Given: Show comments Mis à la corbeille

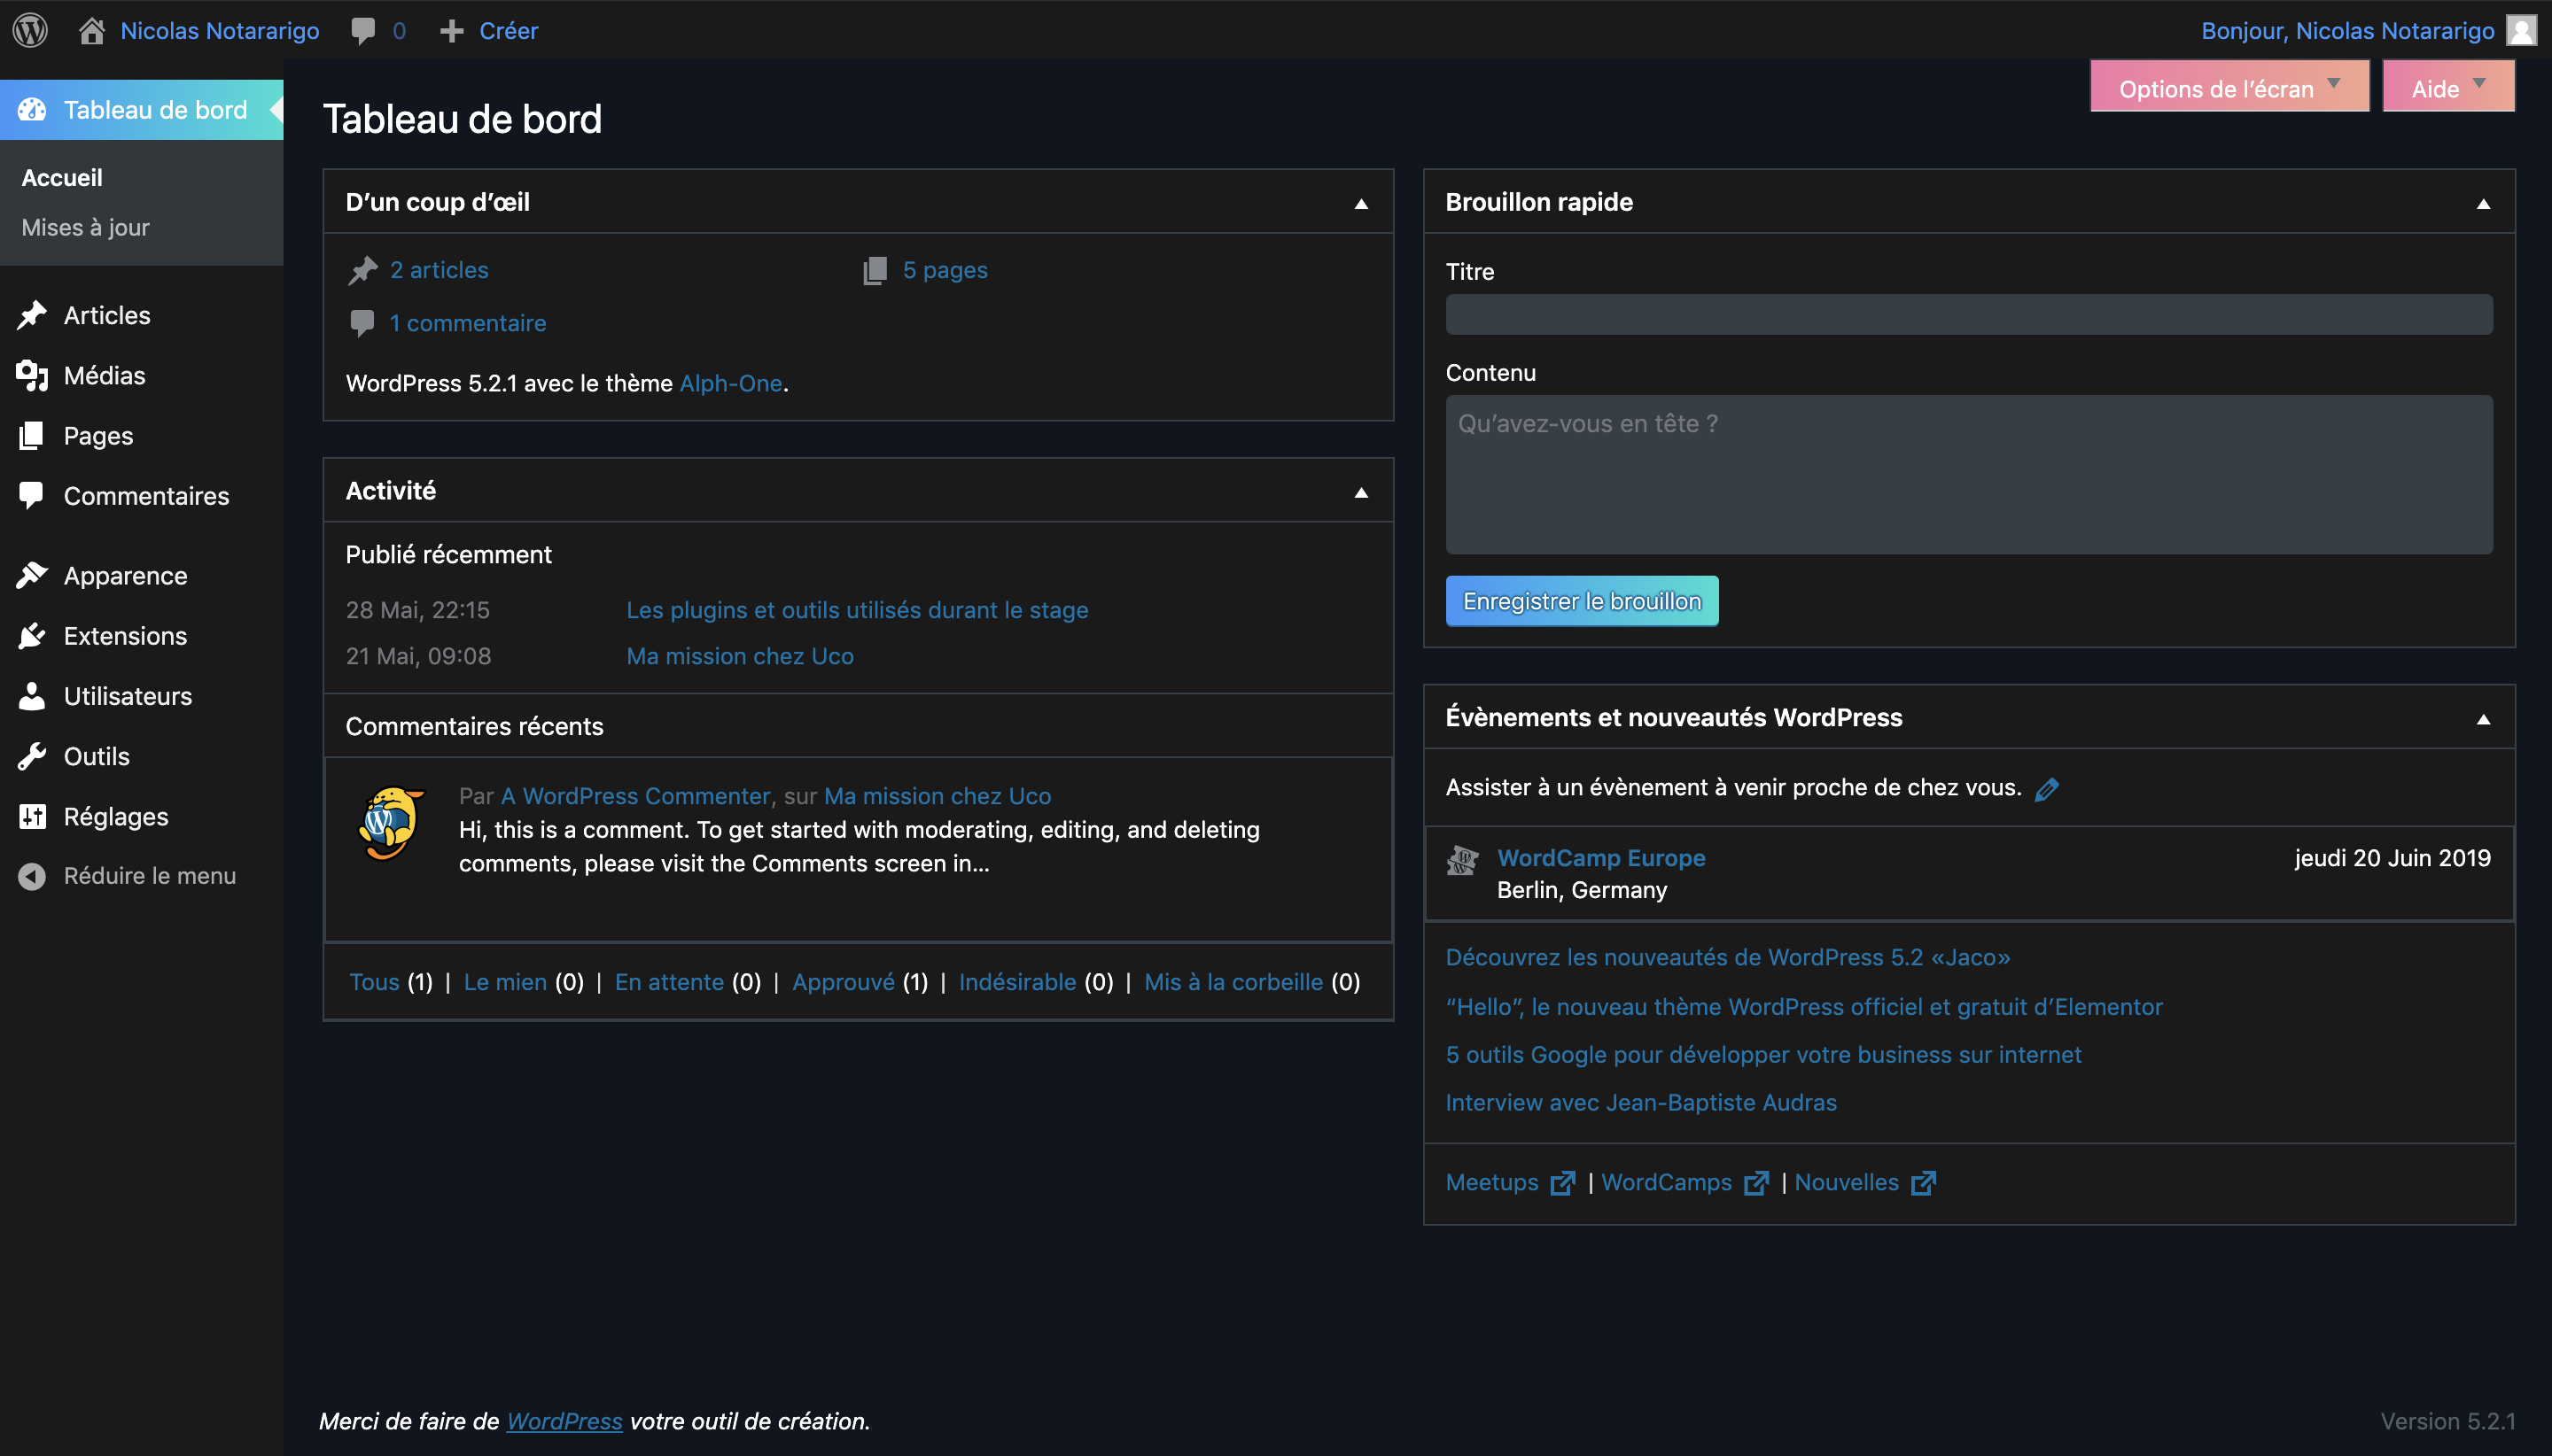Looking at the screenshot, I should [1233, 982].
